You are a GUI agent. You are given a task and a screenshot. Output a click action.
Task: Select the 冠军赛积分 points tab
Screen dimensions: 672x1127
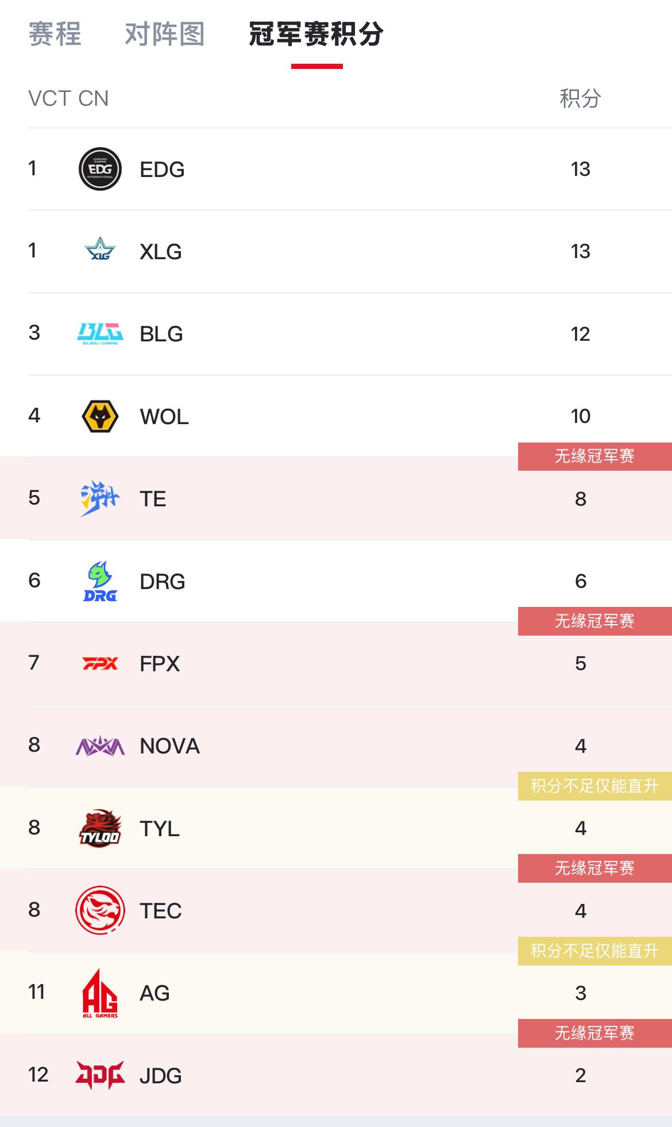316,34
